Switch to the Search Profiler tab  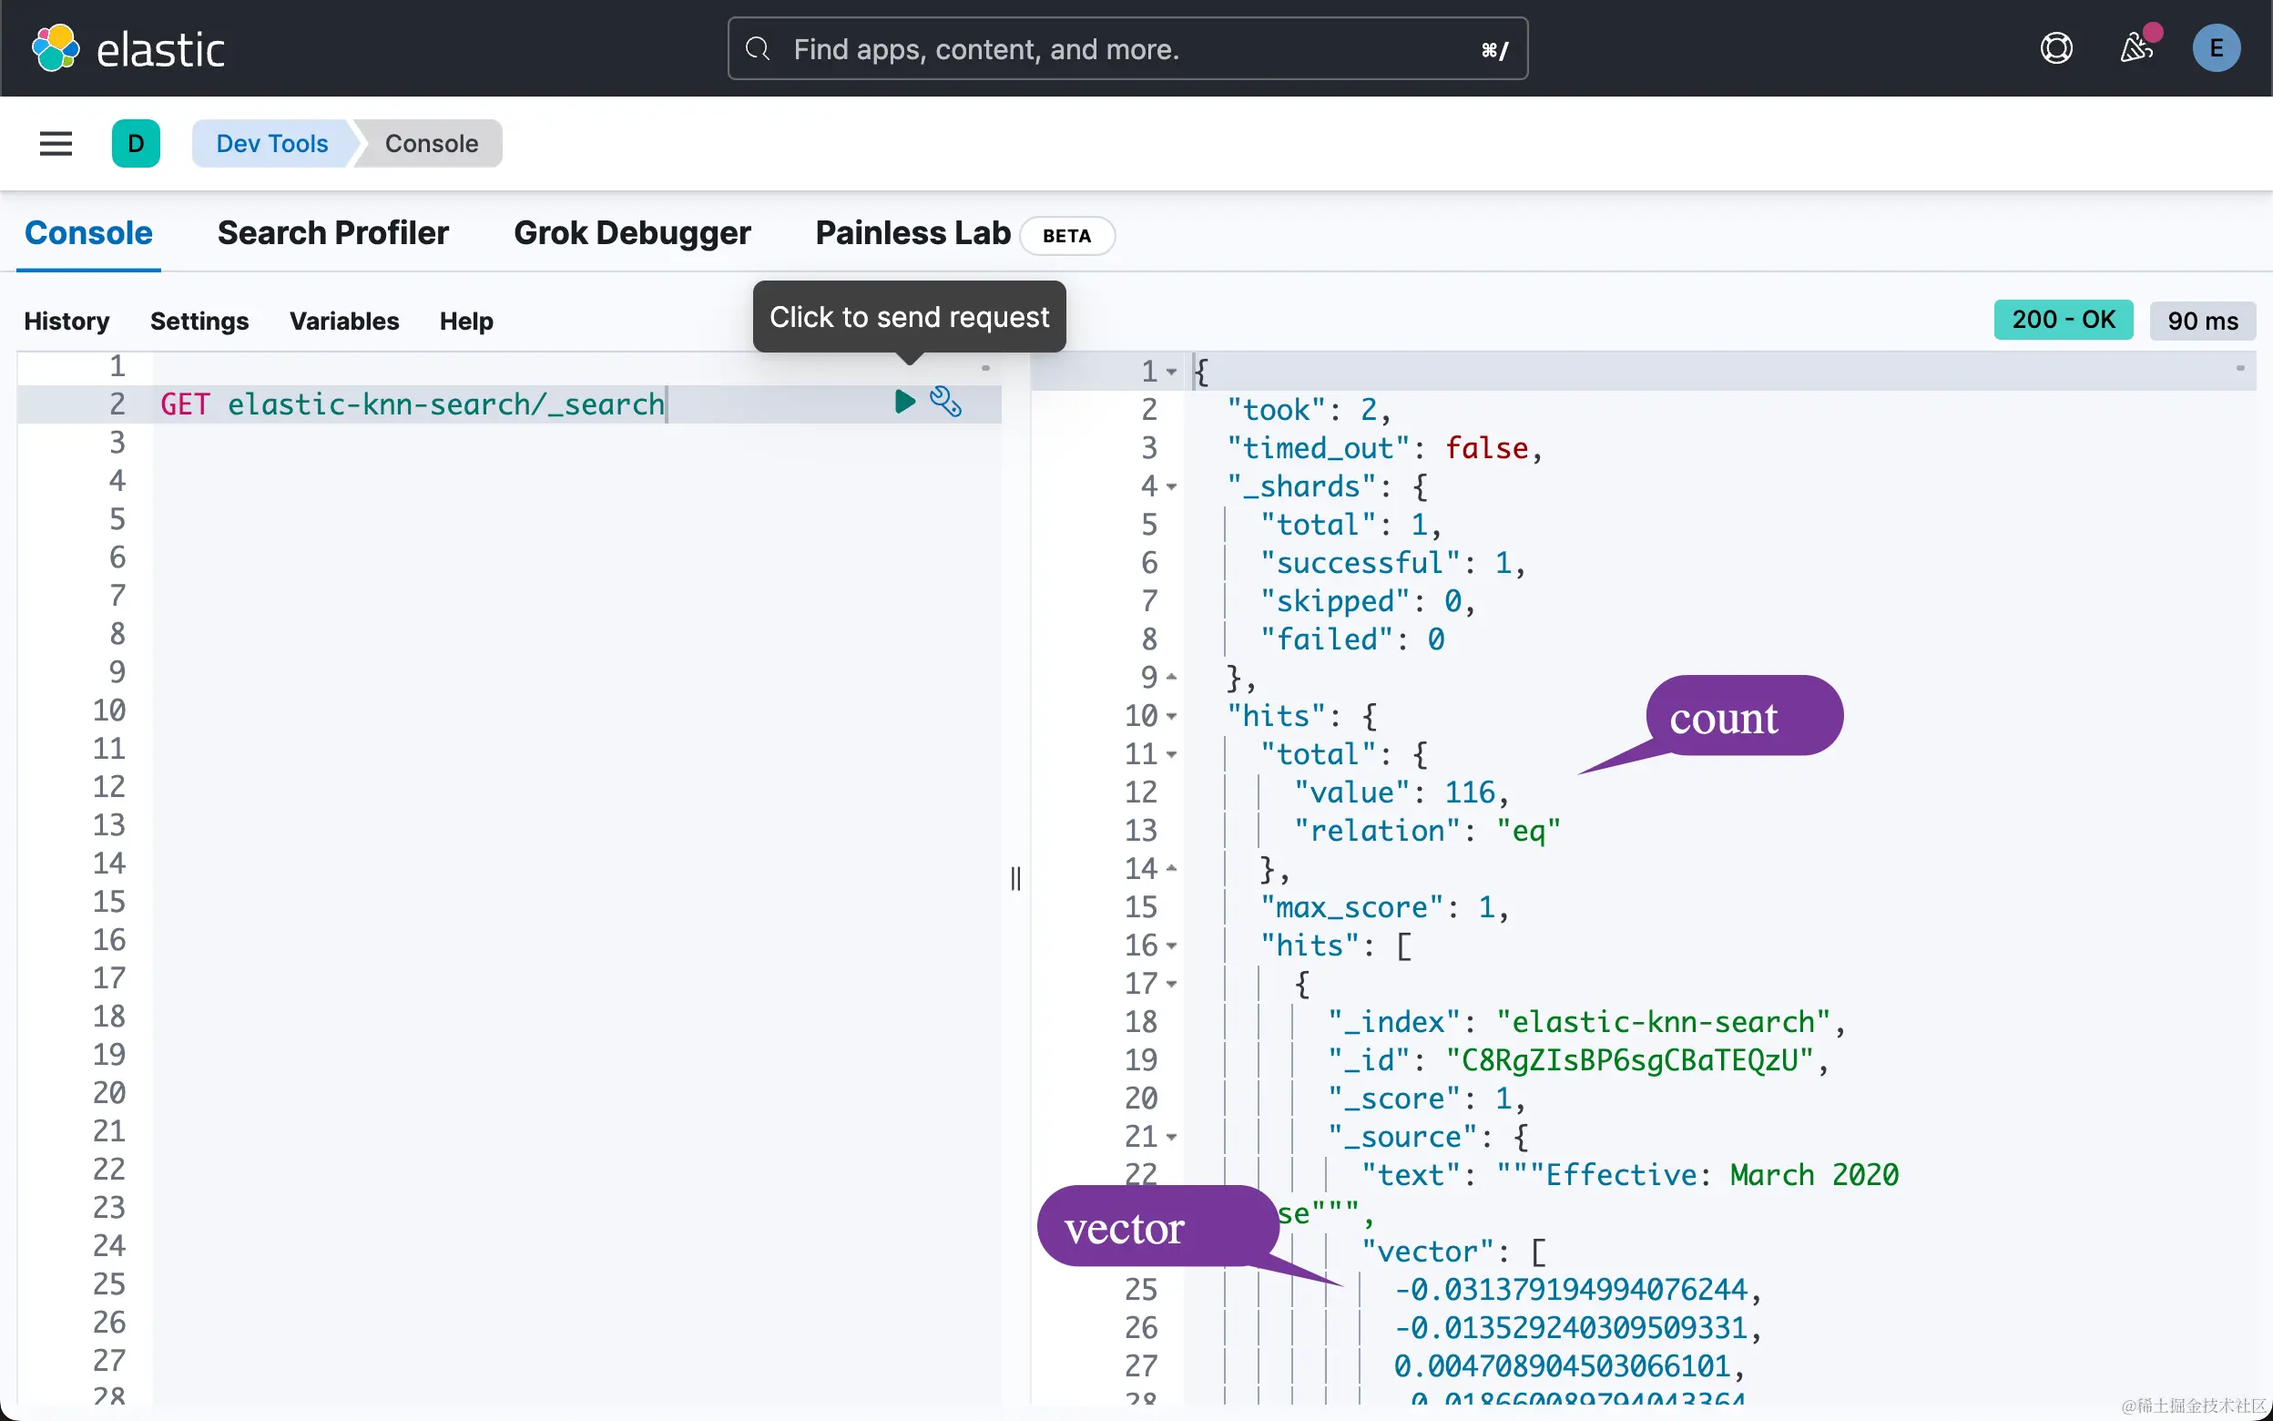pos(332,233)
